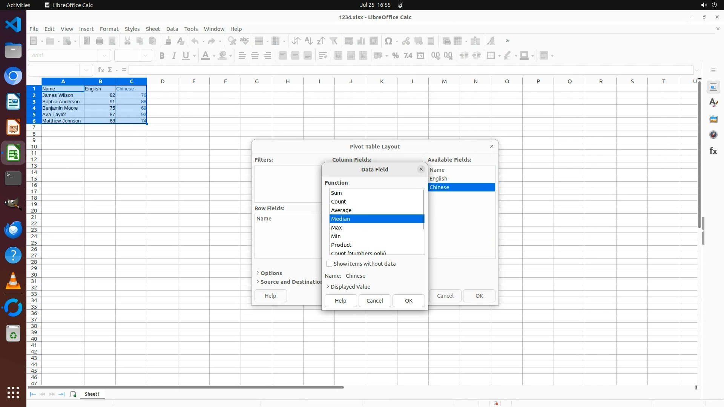
Task: Open the font name dropdown
Action: click(104, 56)
